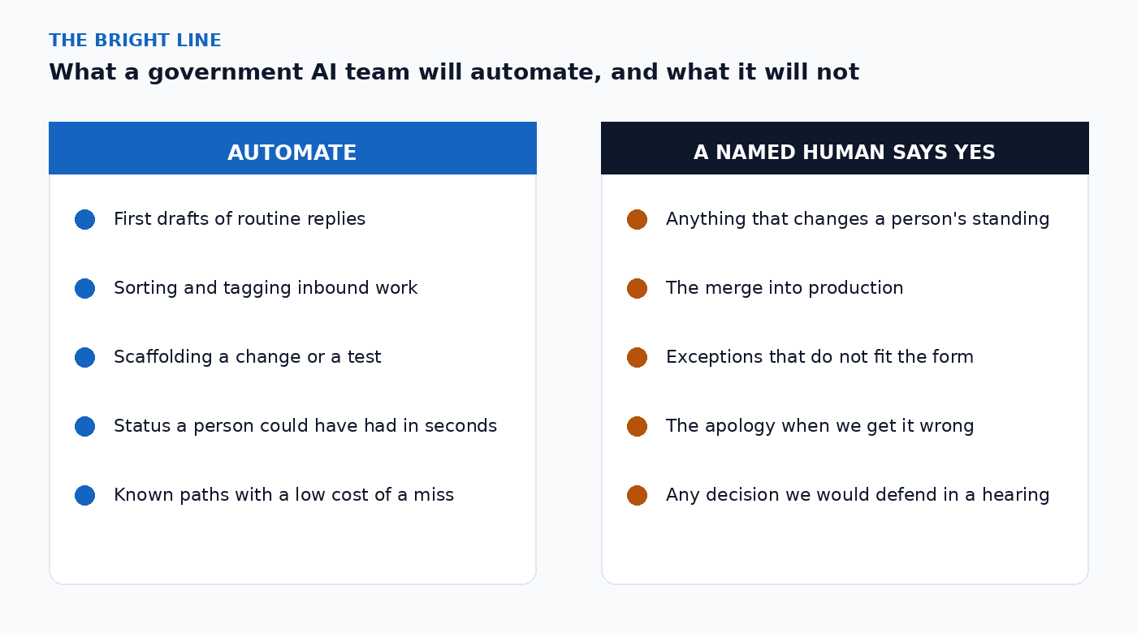
Task: Select the A NAMED HUMAN SAYS YES header
Action: tap(845, 149)
